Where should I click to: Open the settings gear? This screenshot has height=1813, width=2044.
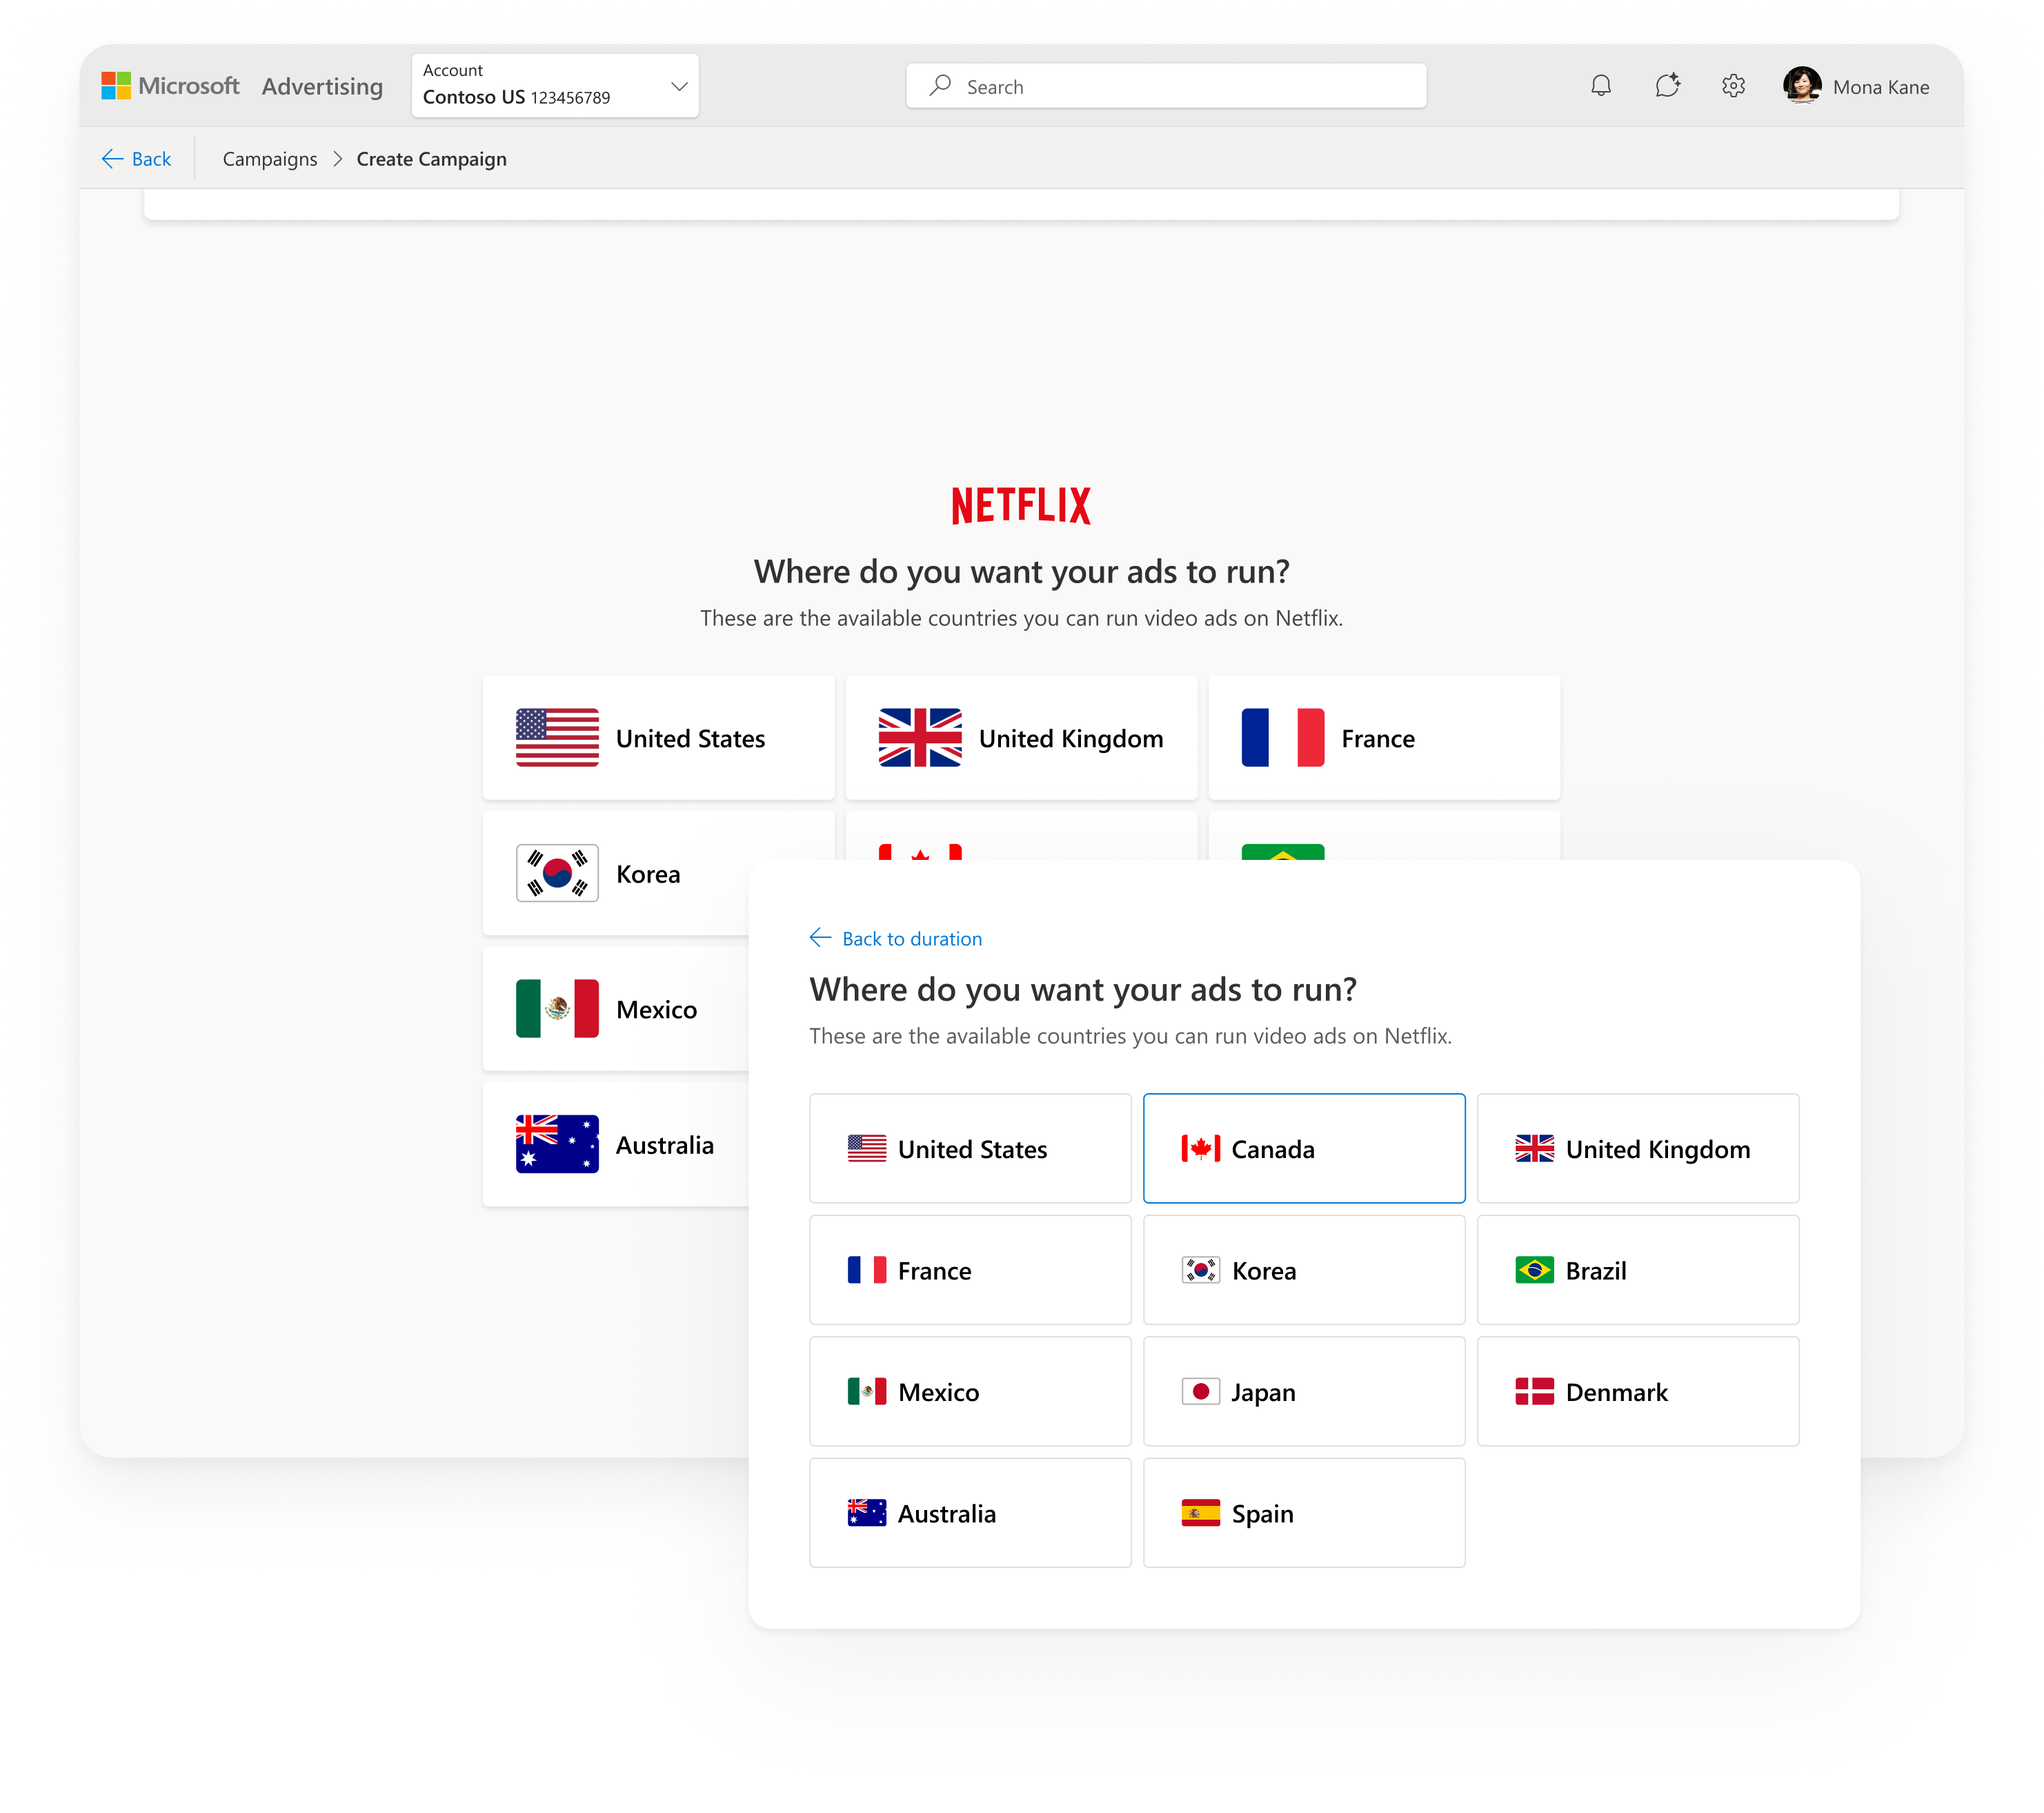point(1733,86)
